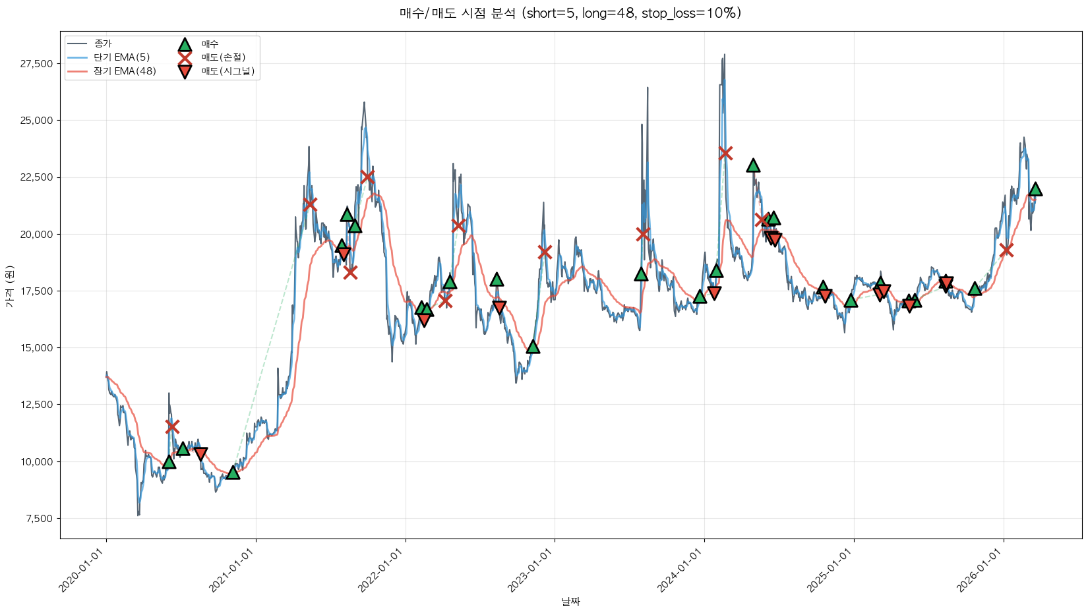
Task: Click the first stop-loss X in mid-2020
Action: click(172, 426)
